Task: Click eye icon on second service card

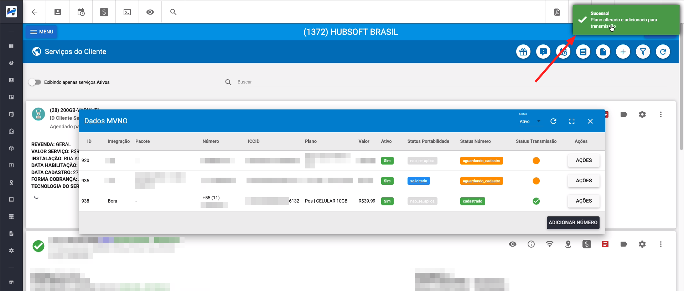Action: 513,244
